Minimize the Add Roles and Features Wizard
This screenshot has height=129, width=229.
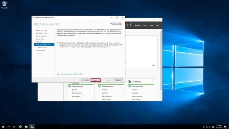[x=112, y=18]
